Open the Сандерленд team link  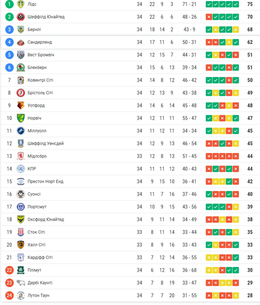click(40, 42)
